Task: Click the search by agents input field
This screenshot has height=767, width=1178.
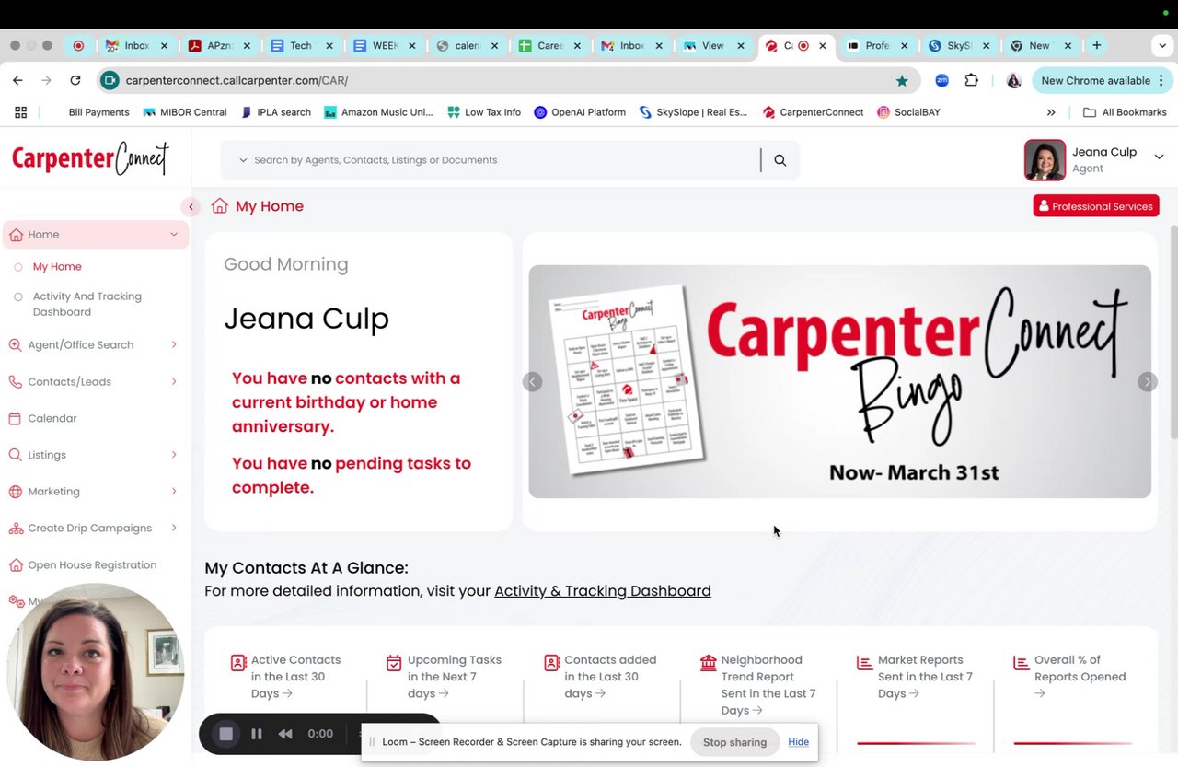Action: pyautogui.click(x=504, y=160)
